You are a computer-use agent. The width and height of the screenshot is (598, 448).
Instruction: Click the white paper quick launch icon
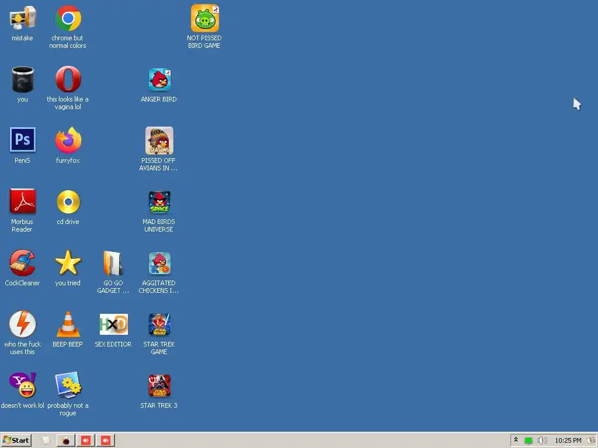46,440
